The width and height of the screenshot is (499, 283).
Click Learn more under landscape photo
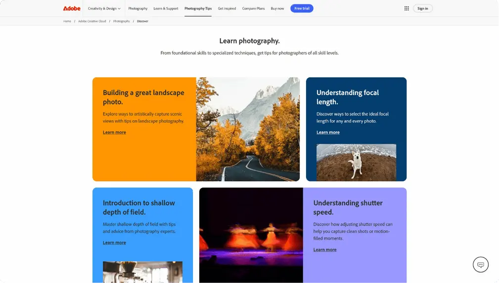coord(114,133)
